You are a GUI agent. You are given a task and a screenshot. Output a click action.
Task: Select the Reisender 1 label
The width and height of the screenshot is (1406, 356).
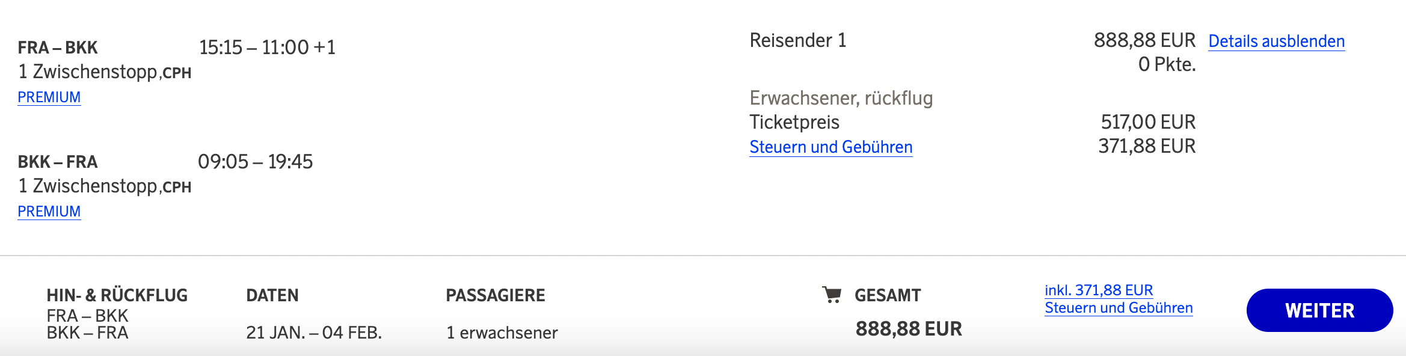pos(797,40)
